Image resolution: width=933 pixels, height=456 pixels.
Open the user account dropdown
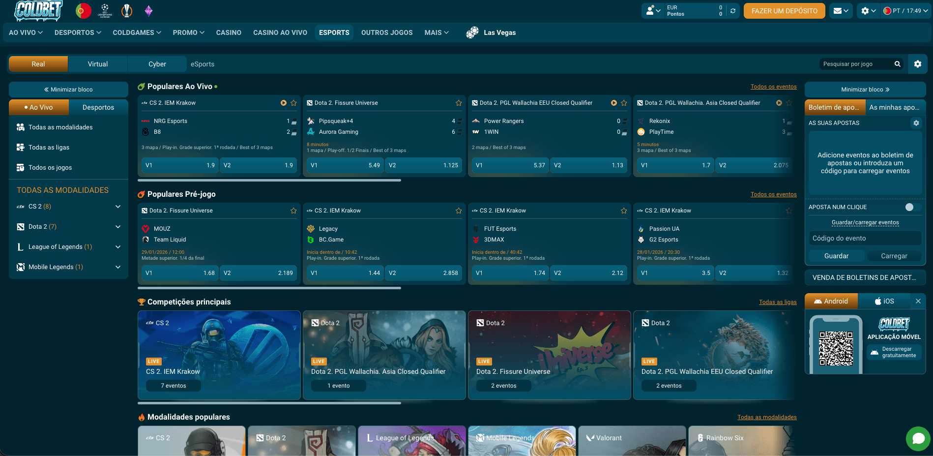tap(653, 11)
